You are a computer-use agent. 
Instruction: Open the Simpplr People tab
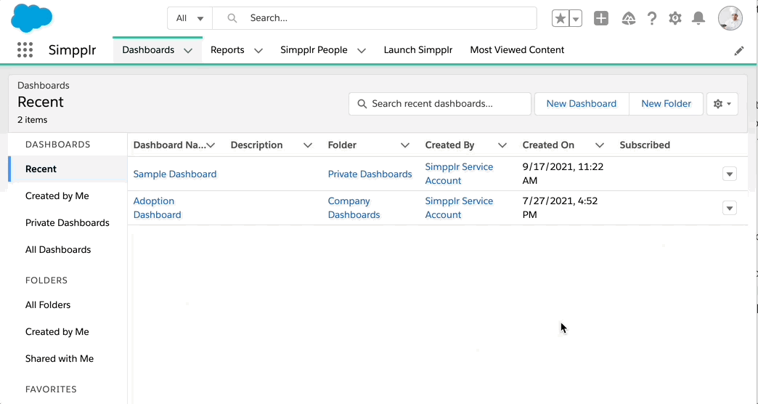tap(314, 50)
